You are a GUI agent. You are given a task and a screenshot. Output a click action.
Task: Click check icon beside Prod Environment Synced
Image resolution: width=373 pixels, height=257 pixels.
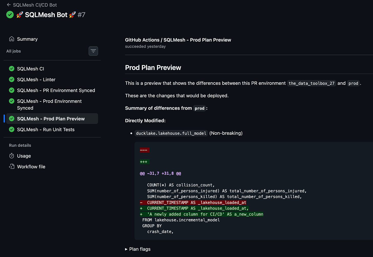point(12,101)
